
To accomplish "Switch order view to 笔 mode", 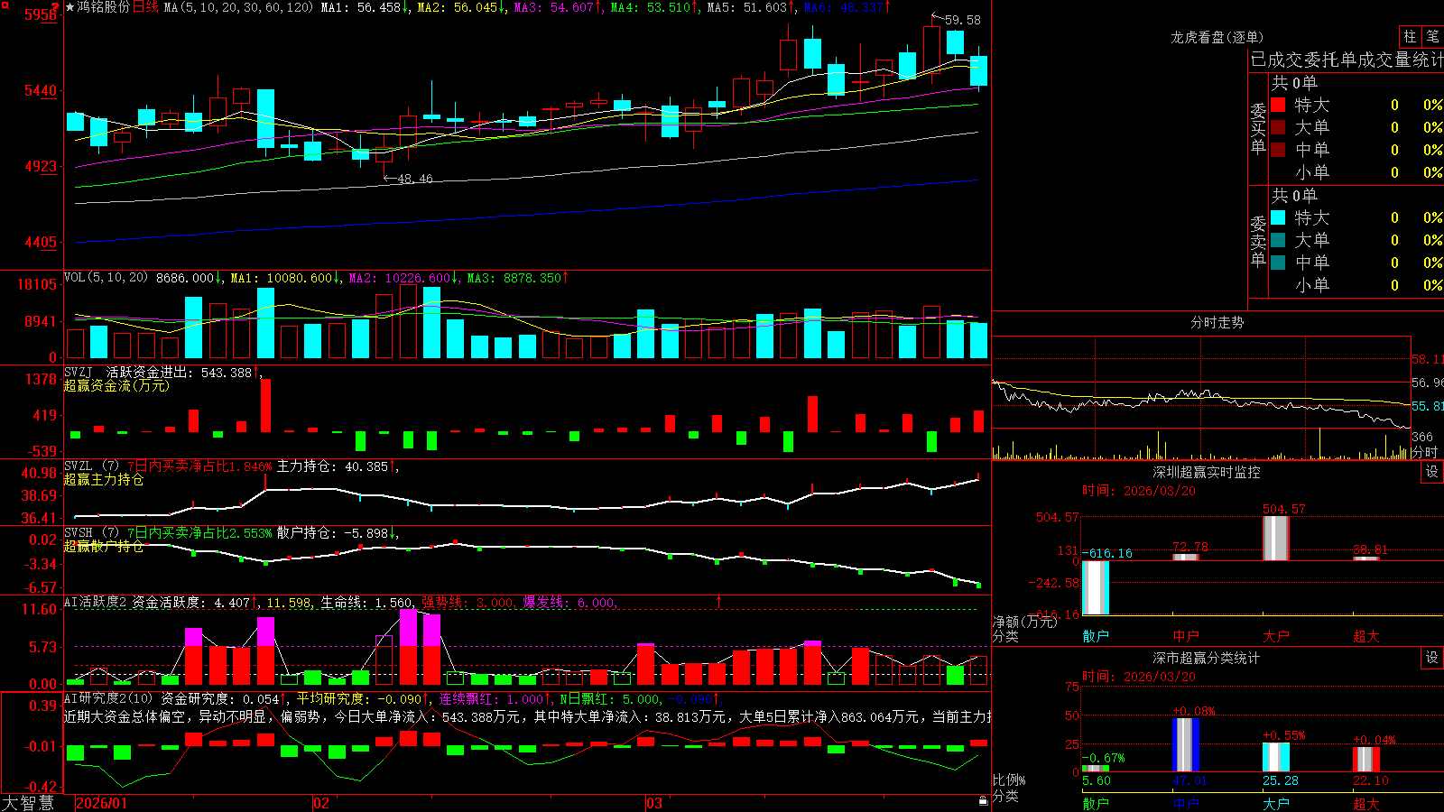I will click(1432, 37).
